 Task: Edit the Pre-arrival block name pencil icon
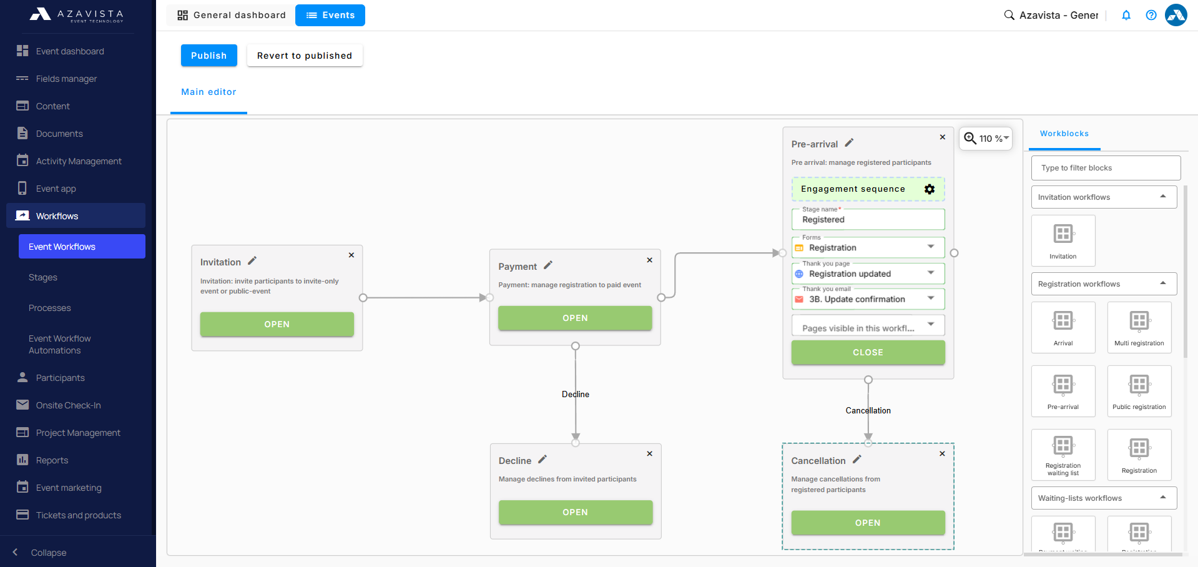pos(849,143)
